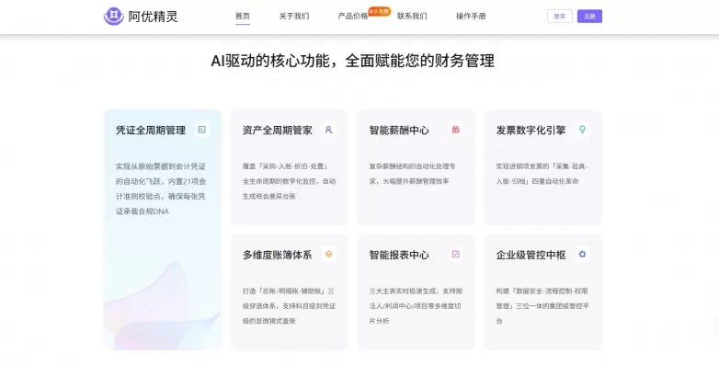The height and width of the screenshot is (365, 719).
Task: Open the 关于我们 menu item
Action: pyautogui.click(x=294, y=16)
